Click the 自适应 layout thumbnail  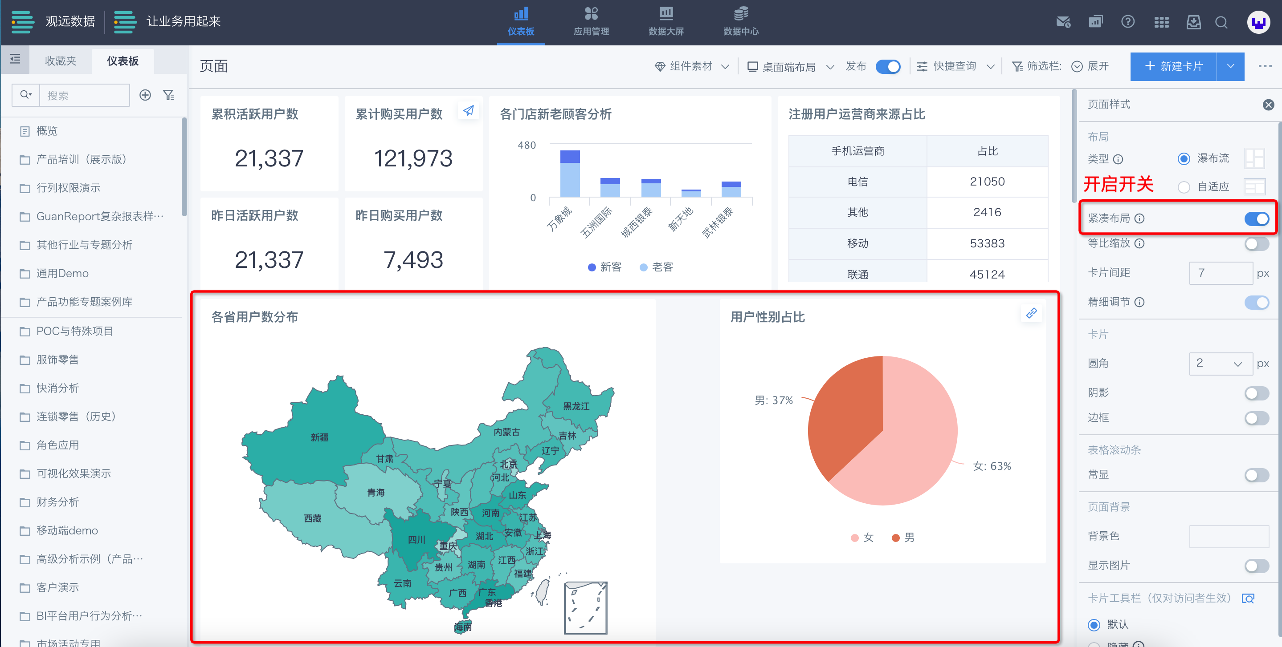point(1254,187)
